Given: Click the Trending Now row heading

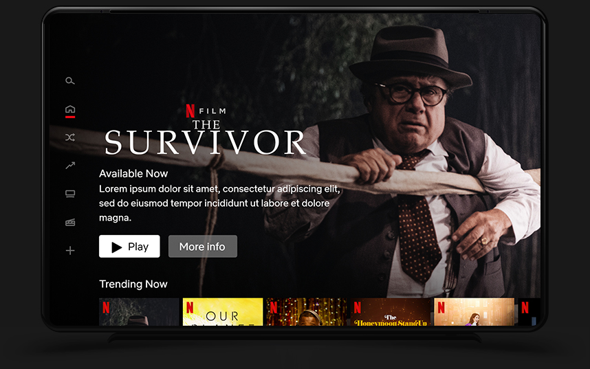Looking at the screenshot, I should coord(133,284).
